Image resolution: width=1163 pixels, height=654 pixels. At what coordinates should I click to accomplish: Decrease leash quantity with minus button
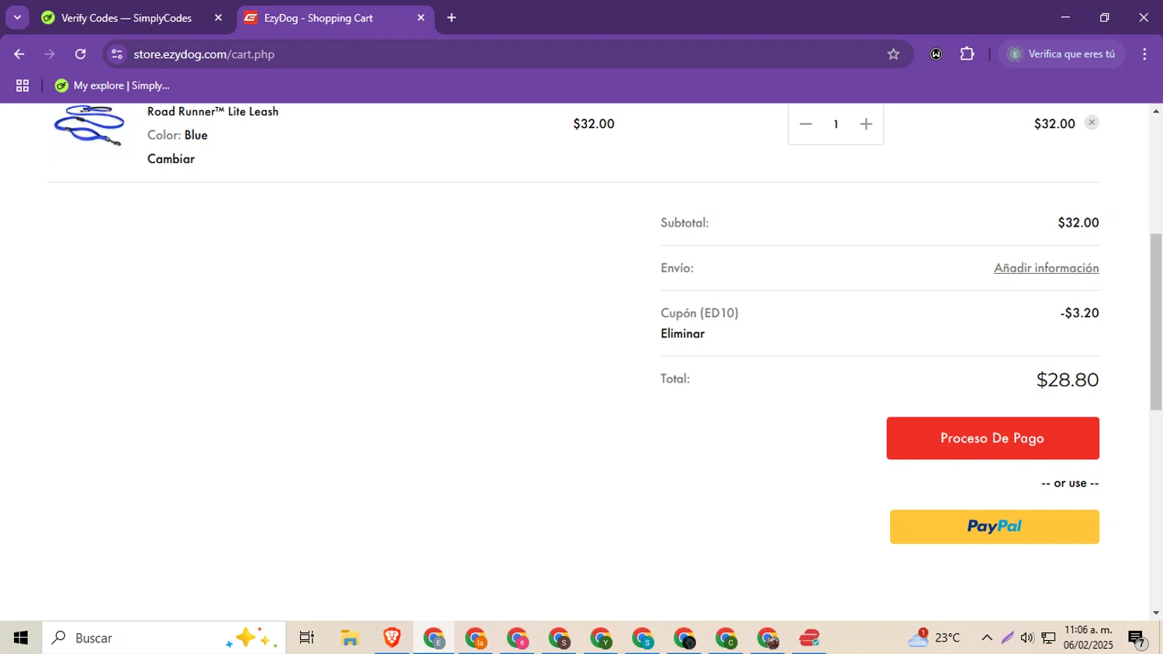click(x=806, y=124)
